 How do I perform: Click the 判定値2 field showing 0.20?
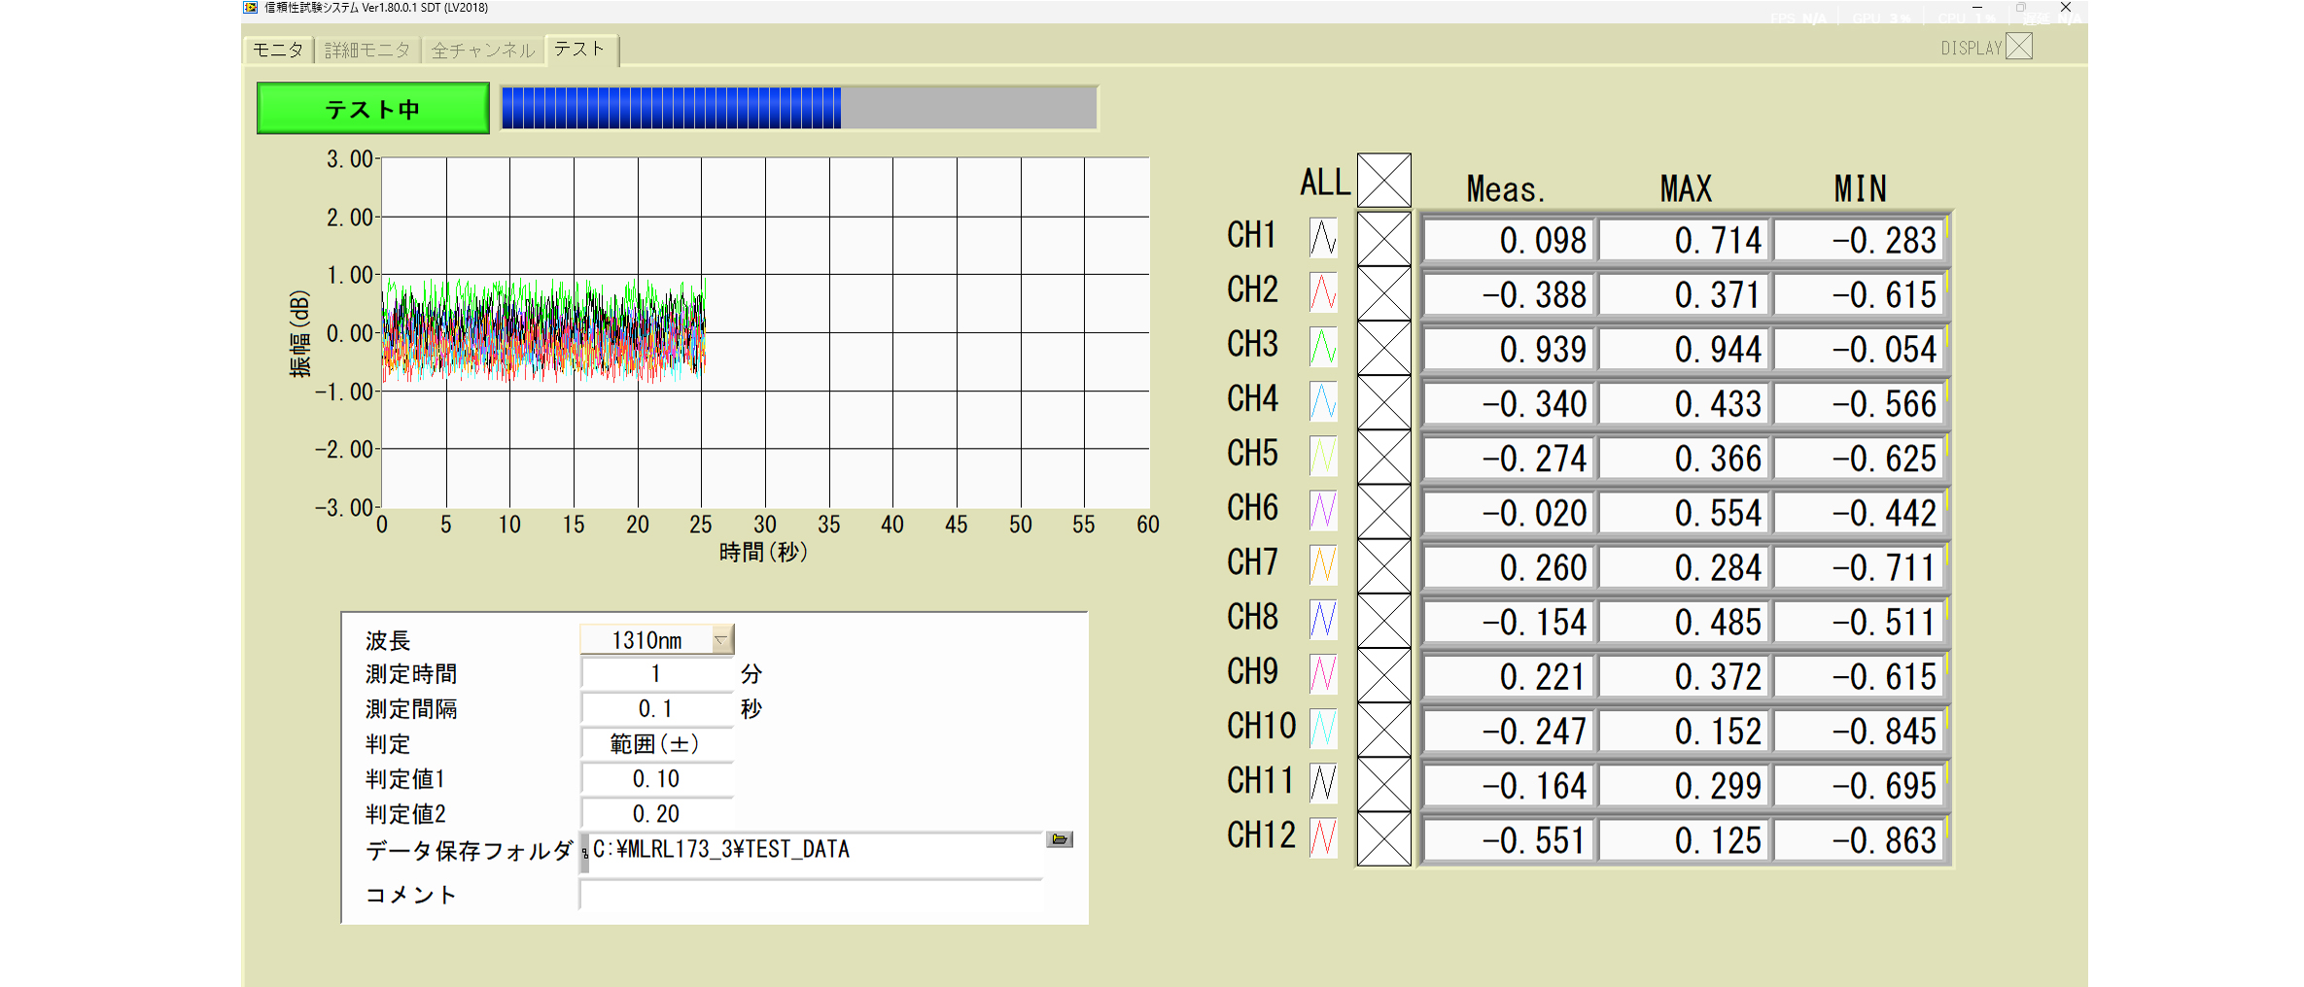pos(656,813)
